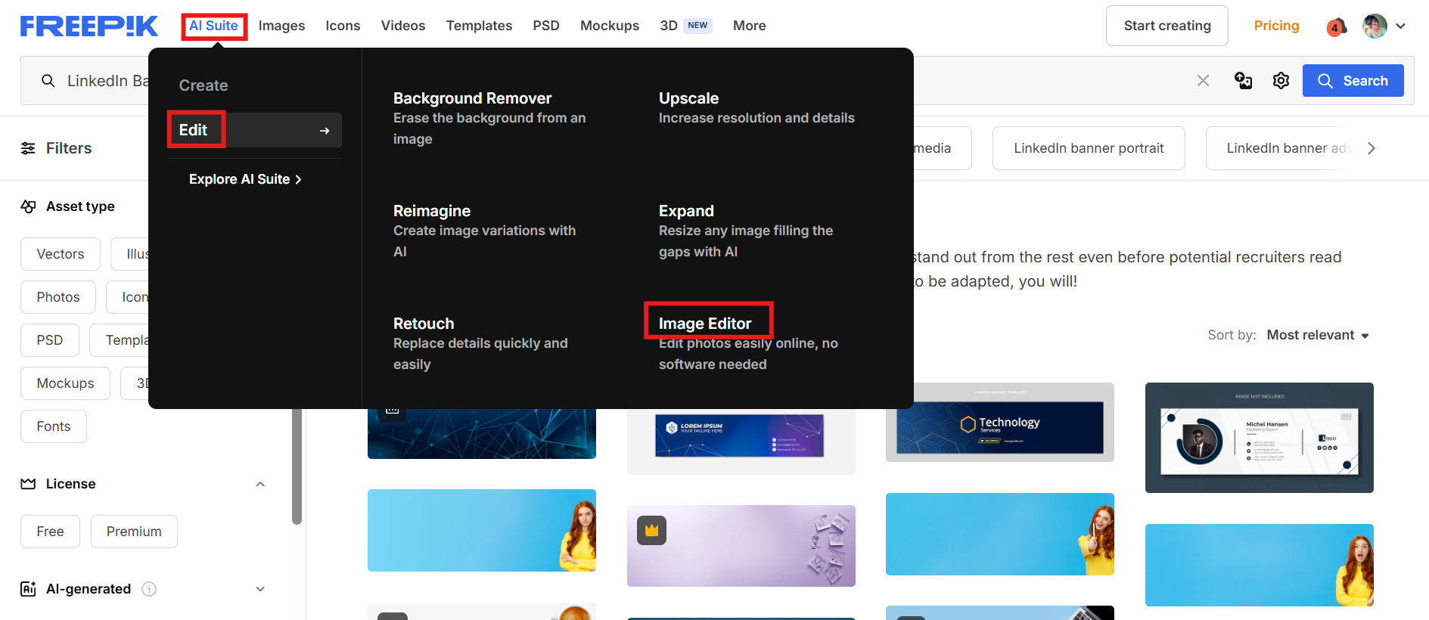Open the AI Suite menu

pos(214,26)
